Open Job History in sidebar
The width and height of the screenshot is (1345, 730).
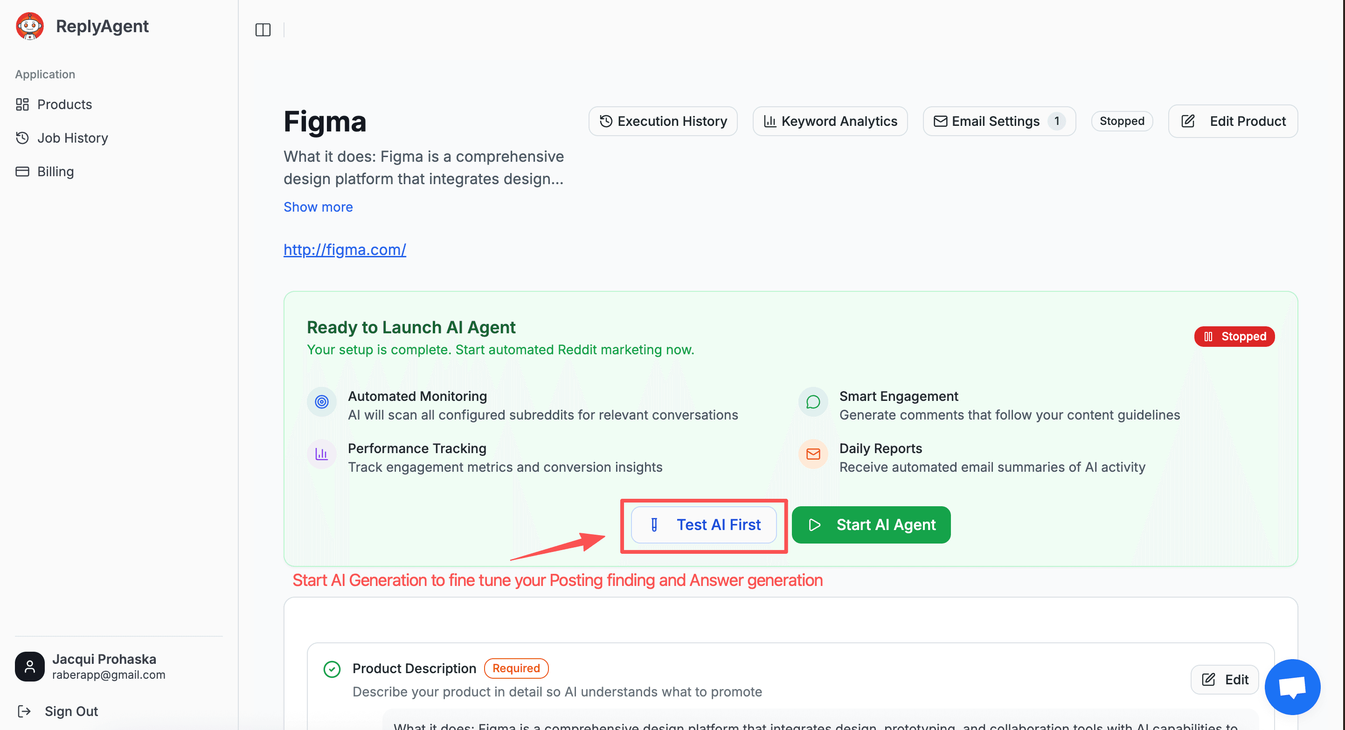click(72, 138)
